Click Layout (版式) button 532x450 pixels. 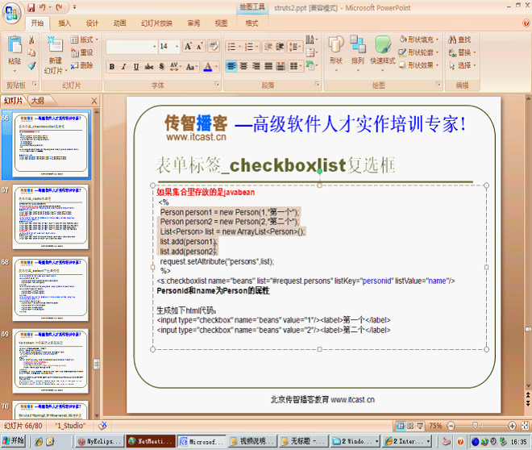pyautogui.click(x=85, y=40)
